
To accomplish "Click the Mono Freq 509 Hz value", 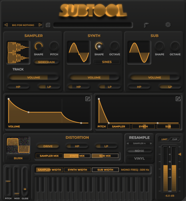I will click(135, 170).
